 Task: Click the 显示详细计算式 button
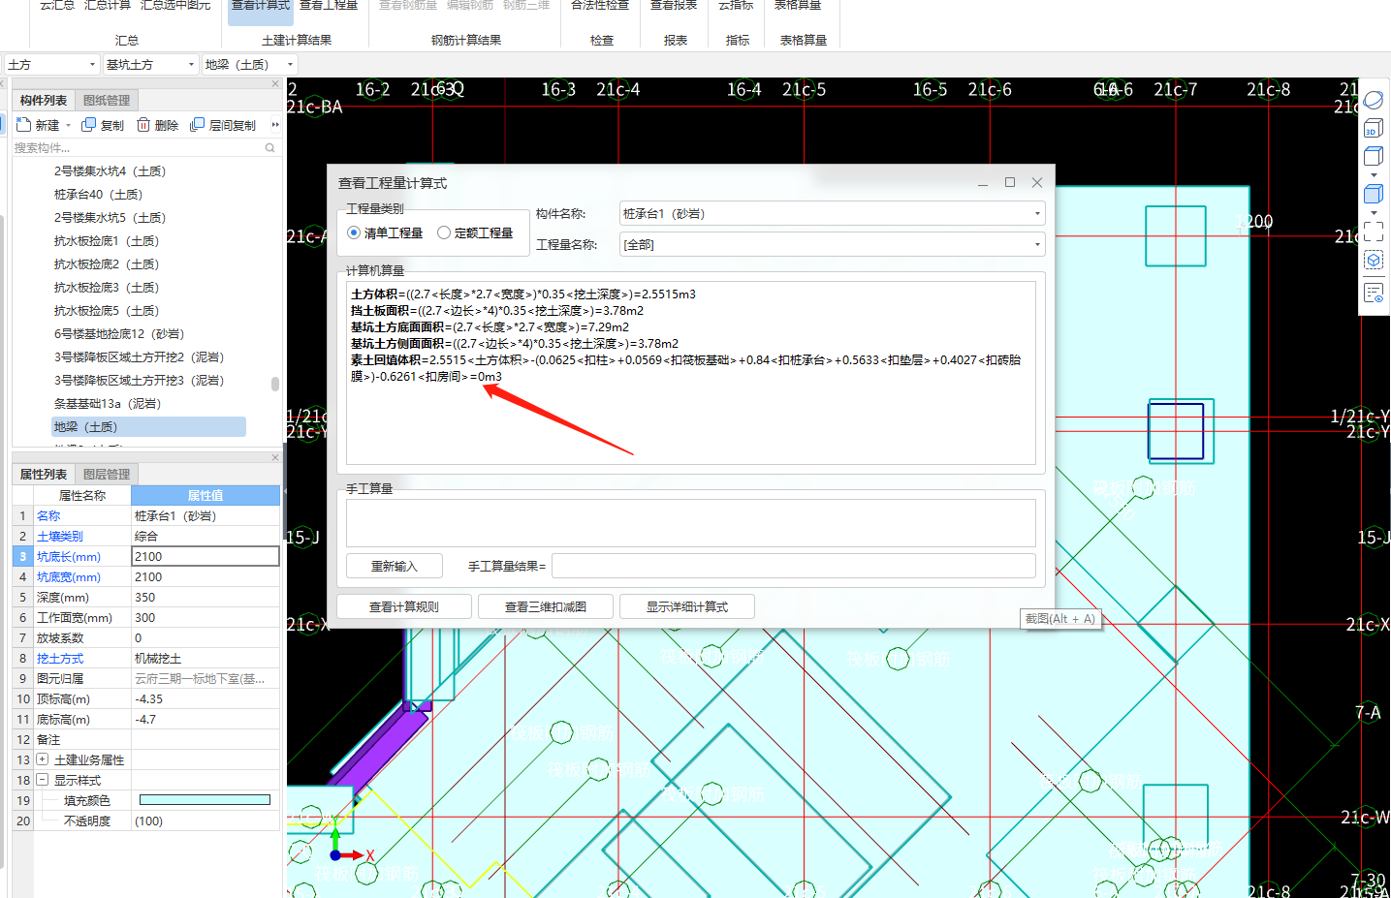(x=687, y=606)
